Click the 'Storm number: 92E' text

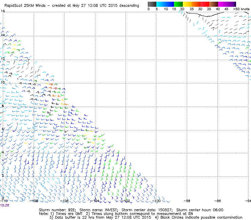pyautogui.click(x=57, y=210)
